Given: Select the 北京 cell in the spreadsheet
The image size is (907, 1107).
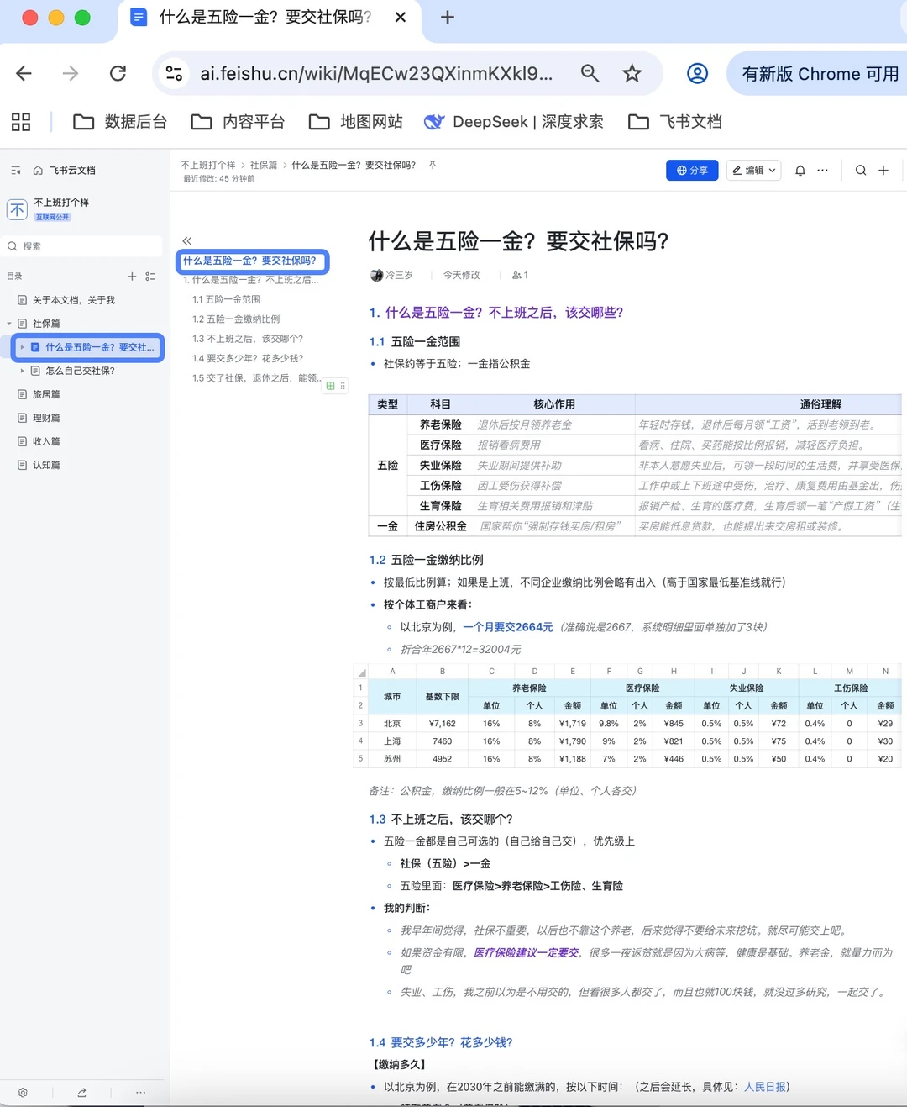Looking at the screenshot, I should pos(392,724).
